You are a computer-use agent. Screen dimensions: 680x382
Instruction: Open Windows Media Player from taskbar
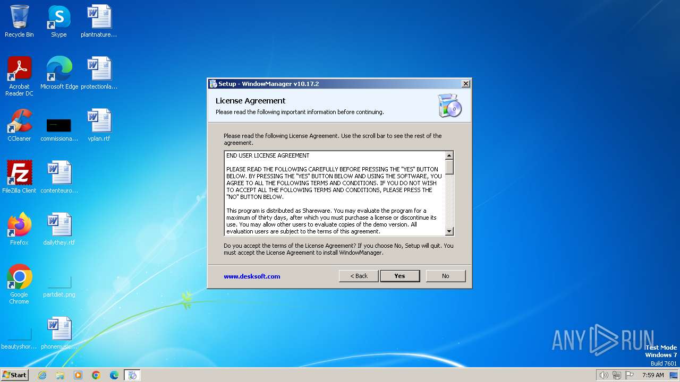(x=78, y=375)
